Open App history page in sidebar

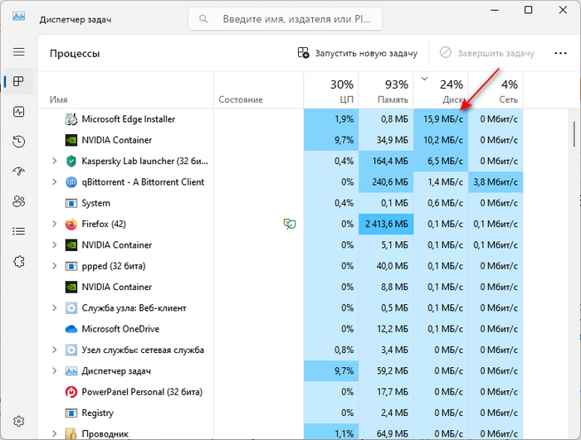[x=18, y=142]
